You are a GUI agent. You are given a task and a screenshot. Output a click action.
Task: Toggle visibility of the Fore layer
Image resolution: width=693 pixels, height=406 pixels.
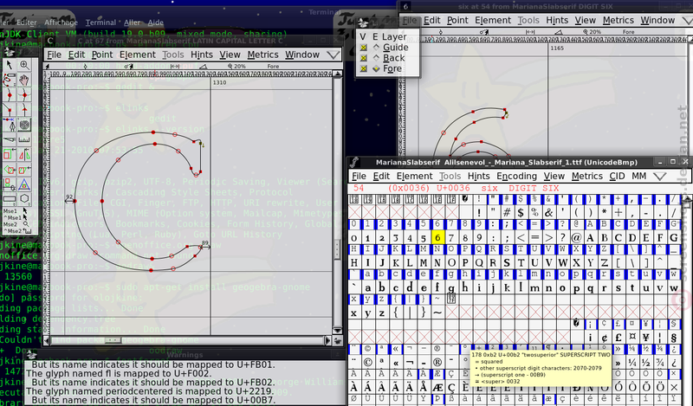point(363,68)
